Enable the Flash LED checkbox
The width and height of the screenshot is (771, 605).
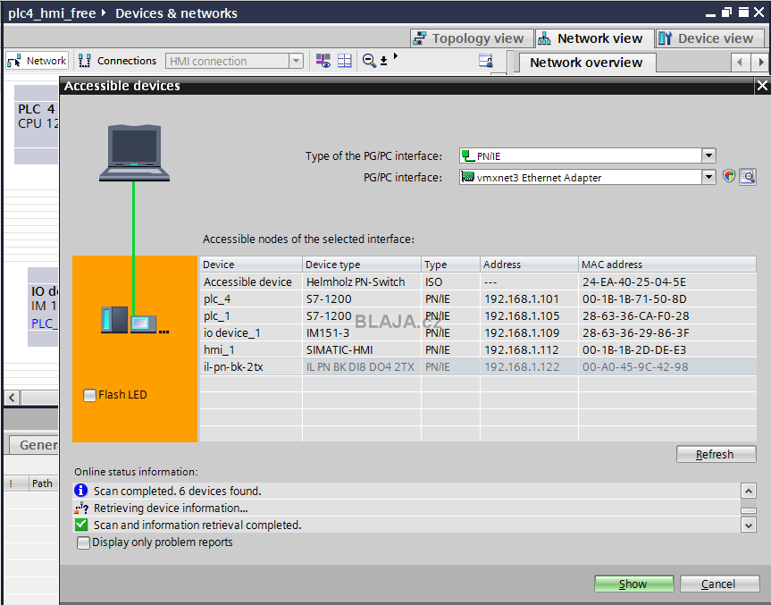click(89, 395)
